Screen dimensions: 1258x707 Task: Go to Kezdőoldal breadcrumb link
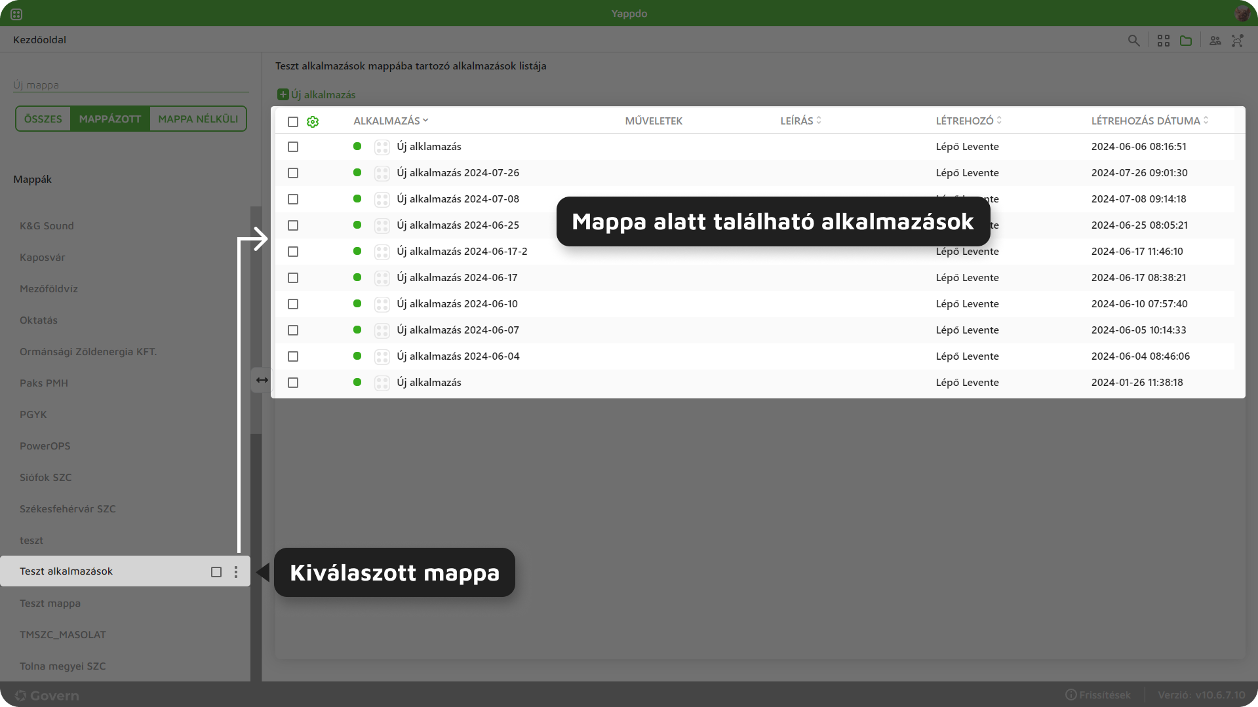(x=39, y=39)
